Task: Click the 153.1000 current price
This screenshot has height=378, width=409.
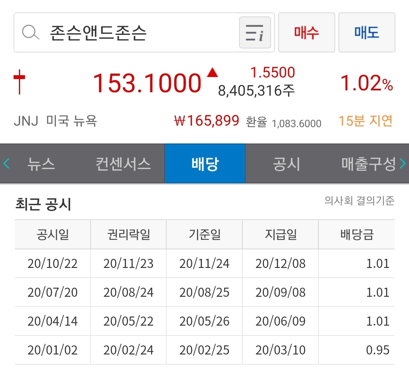Action: pos(147,83)
